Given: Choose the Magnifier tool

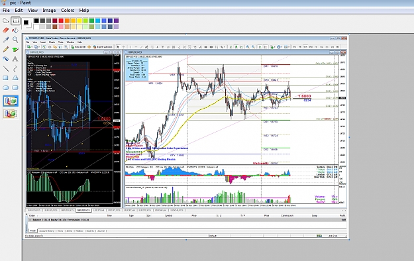Looking at the screenshot, I should tap(15, 40).
